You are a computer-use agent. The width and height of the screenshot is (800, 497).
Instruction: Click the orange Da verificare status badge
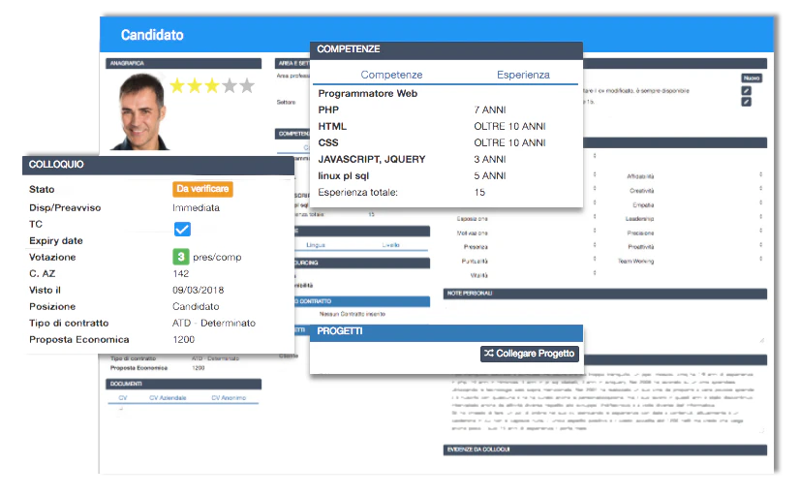[202, 189]
